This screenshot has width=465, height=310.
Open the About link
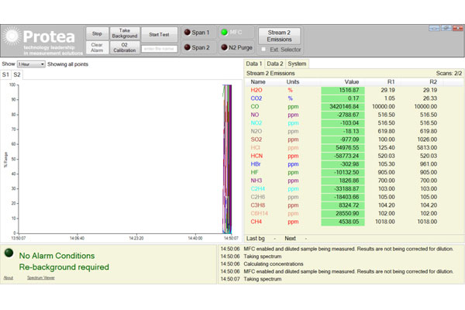pyautogui.click(x=9, y=278)
